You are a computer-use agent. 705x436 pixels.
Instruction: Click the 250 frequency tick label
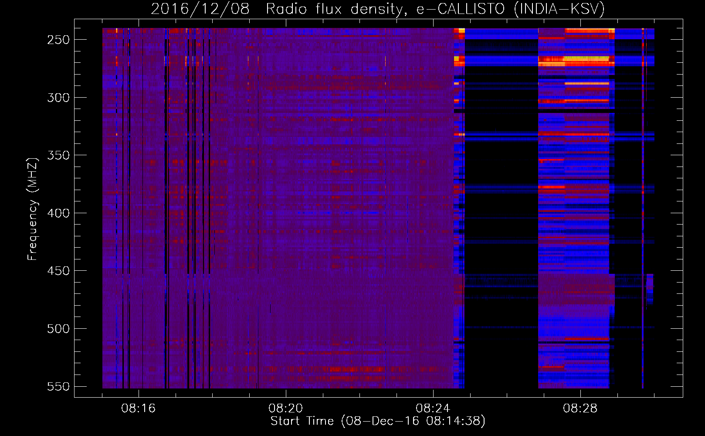[58, 40]
